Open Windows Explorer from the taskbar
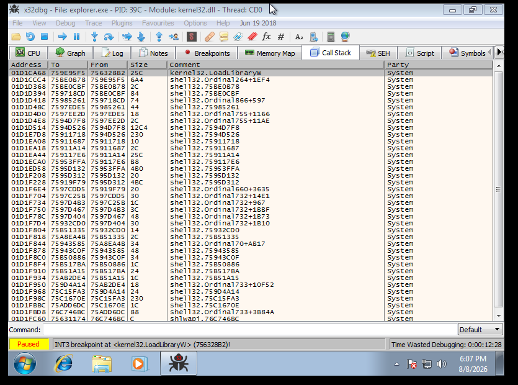 102,363
